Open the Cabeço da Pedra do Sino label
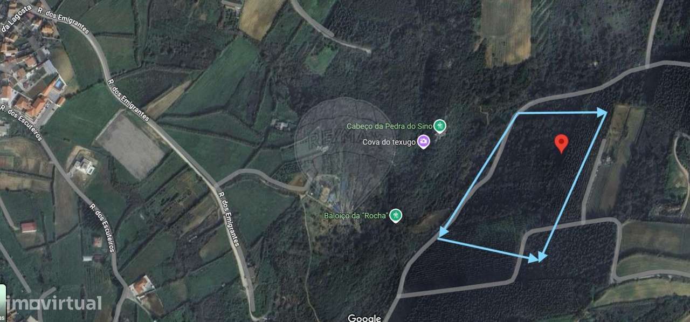 coord(389,126)
